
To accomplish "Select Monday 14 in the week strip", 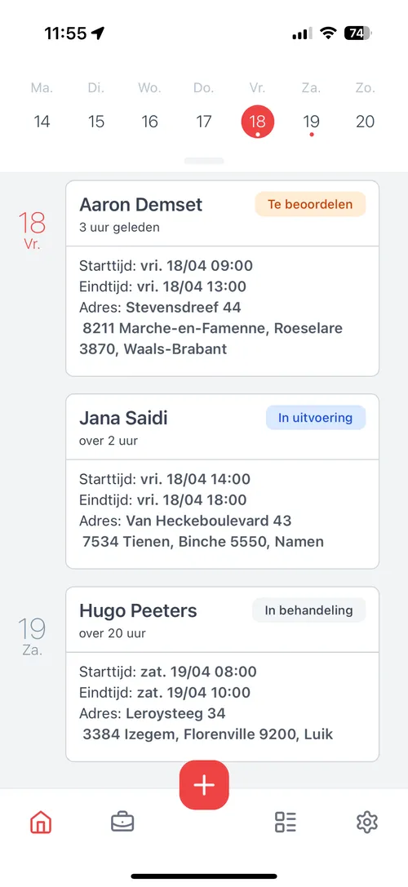I will click(42, 121).
